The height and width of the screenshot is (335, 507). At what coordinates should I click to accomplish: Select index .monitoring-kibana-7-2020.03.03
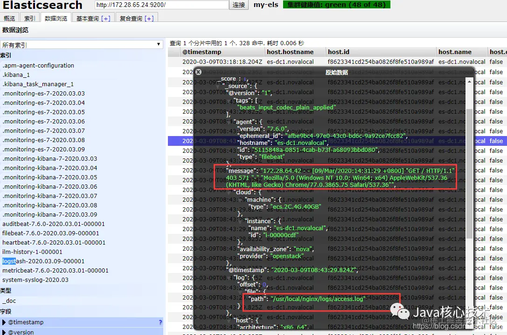pos(50,159)
